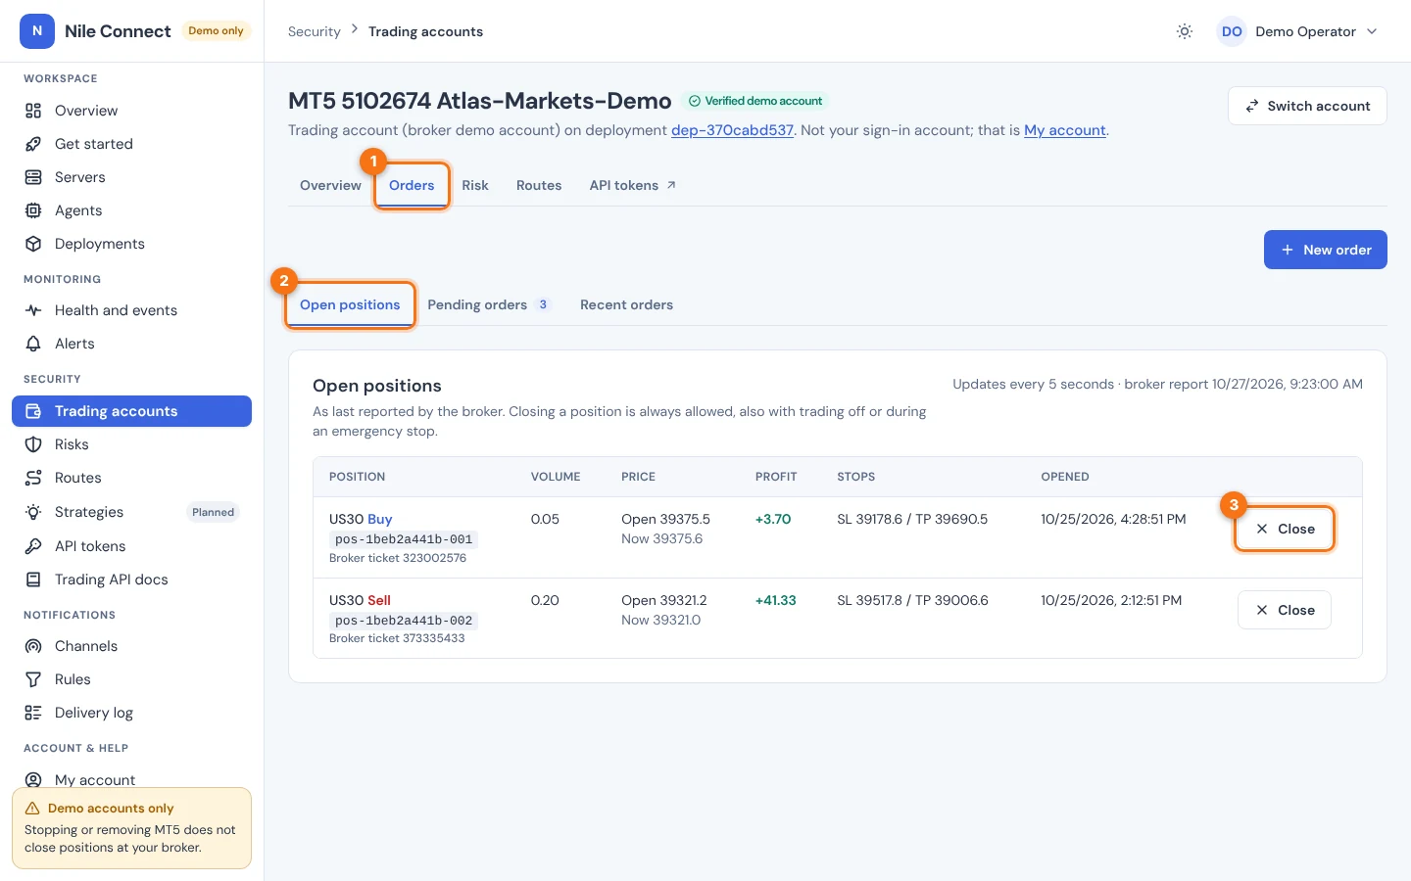Click the Get started rocket icon
This screenshot has width=1411, height=881.
[x=33, y=144]
